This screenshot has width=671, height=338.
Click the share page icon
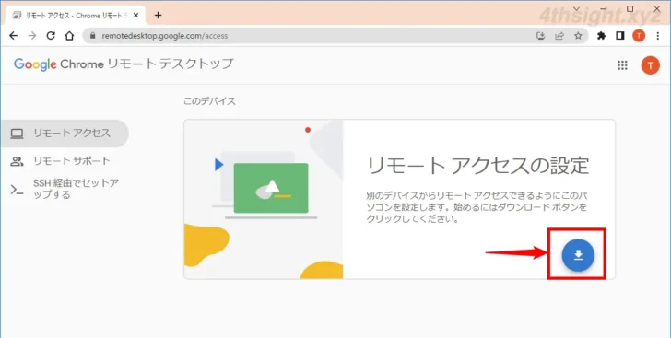(x=559, y=36)
